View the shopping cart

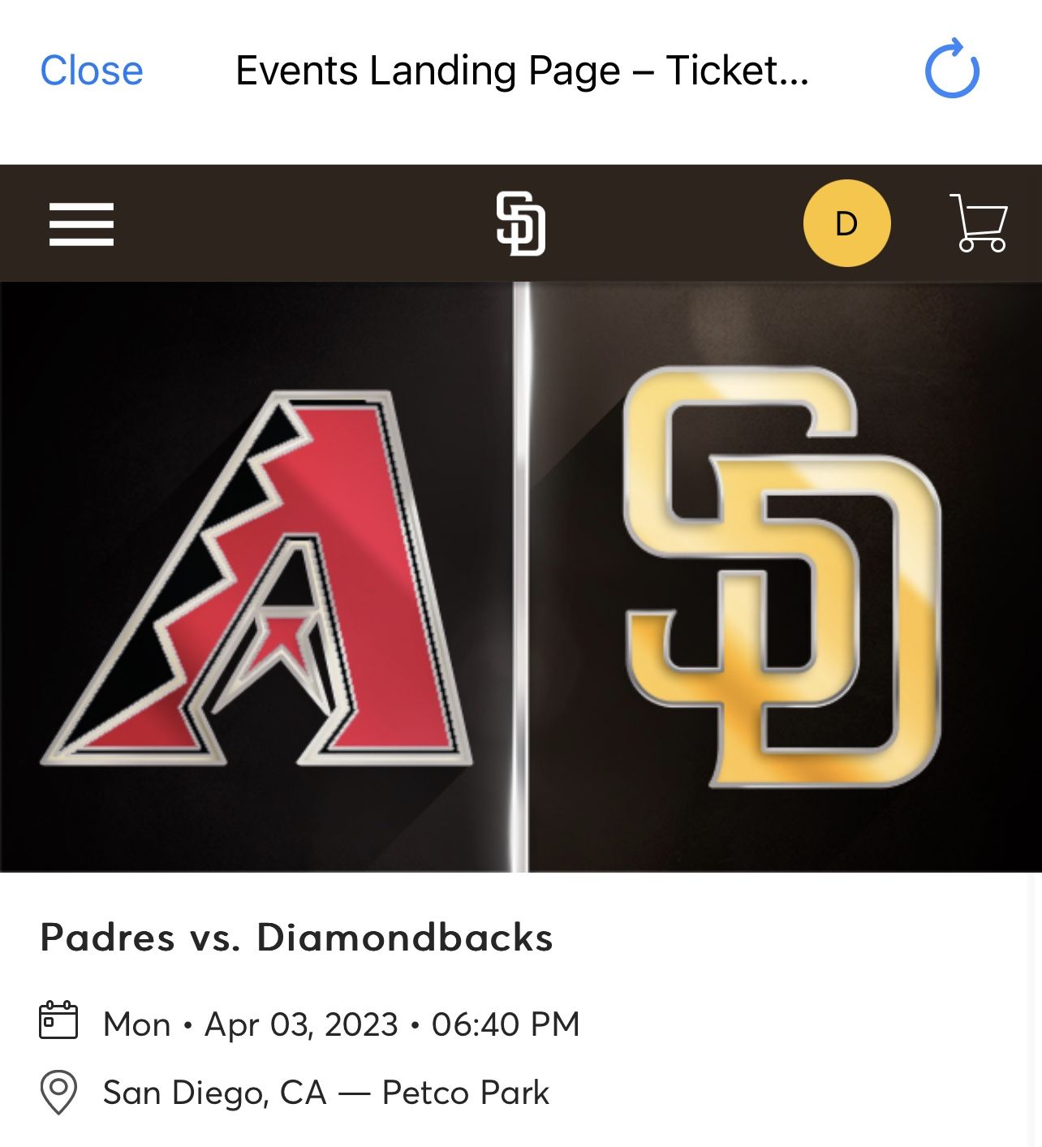(979, 223)
